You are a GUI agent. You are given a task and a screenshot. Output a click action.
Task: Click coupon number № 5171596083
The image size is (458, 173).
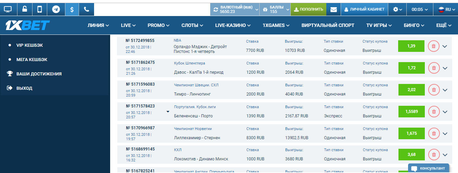click(140, 84)
